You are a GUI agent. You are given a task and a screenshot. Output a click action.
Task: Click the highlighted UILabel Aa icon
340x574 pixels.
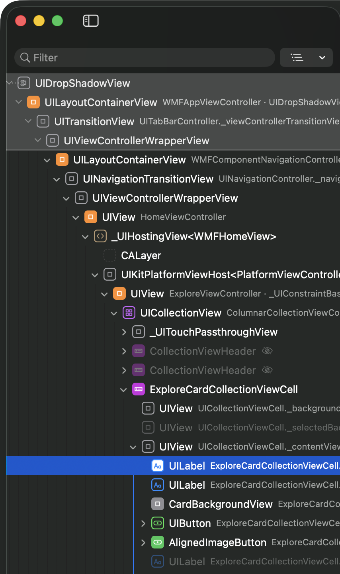click(158, 466)
